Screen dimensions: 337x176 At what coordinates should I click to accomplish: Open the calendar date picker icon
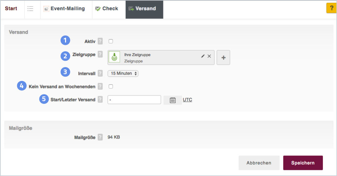173,100
